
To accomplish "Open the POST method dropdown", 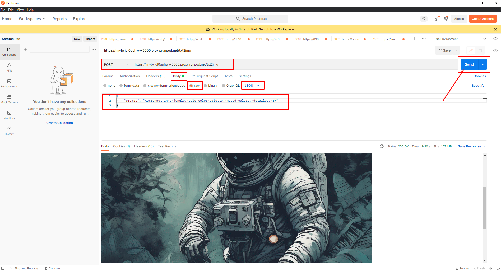I will pyautogui.click(x=117, y=64).
